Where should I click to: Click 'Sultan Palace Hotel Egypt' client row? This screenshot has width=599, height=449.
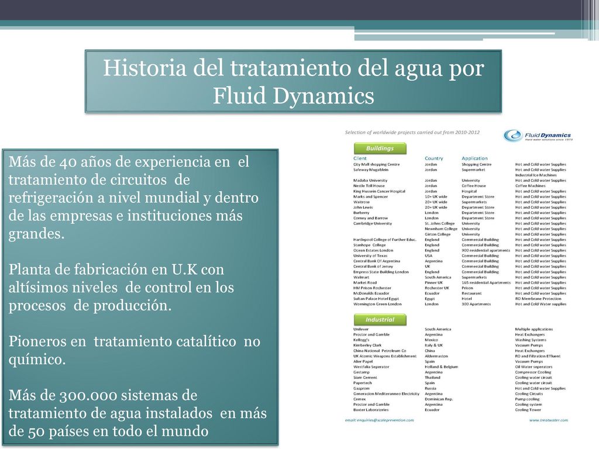(x=376, y=299)
